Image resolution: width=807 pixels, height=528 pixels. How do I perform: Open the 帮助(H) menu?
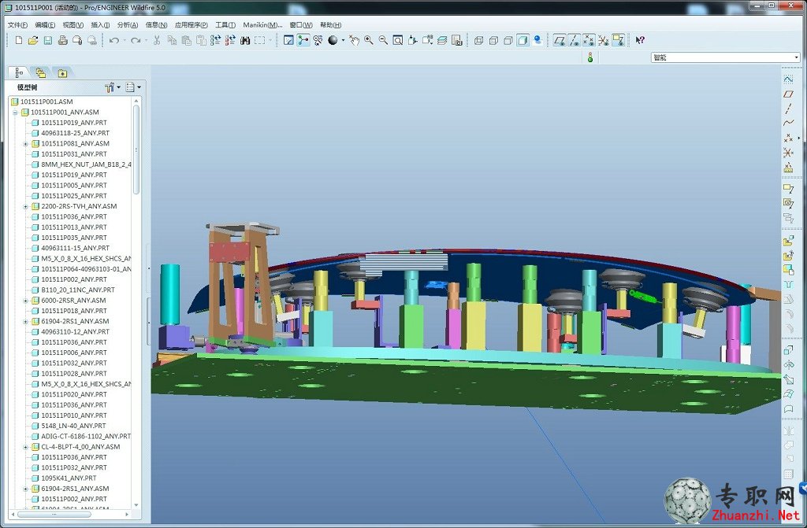point(330,24)
